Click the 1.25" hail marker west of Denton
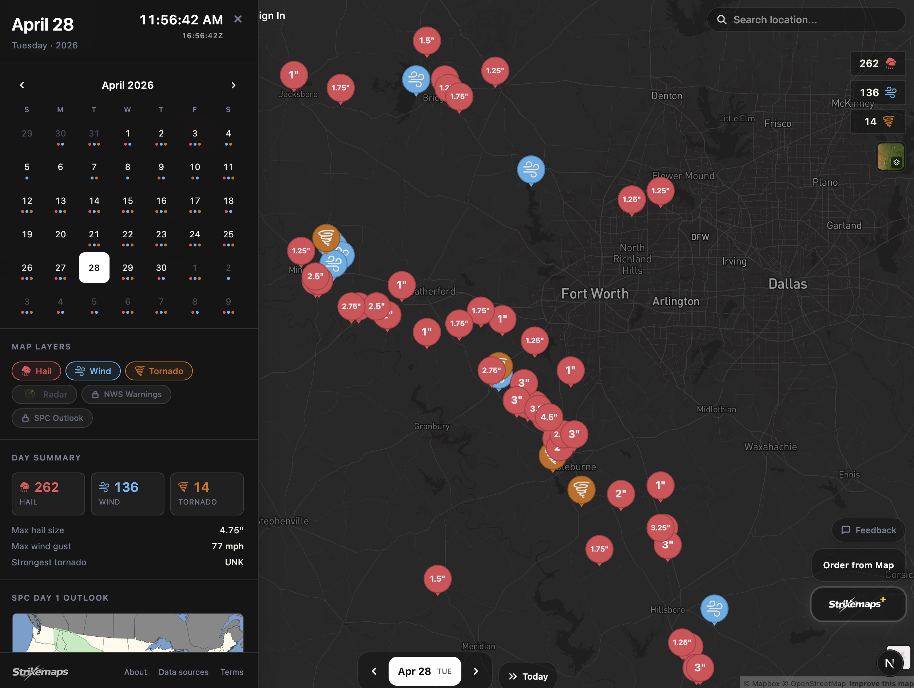This screenshot has width=914, height=688. coord(495,71)
